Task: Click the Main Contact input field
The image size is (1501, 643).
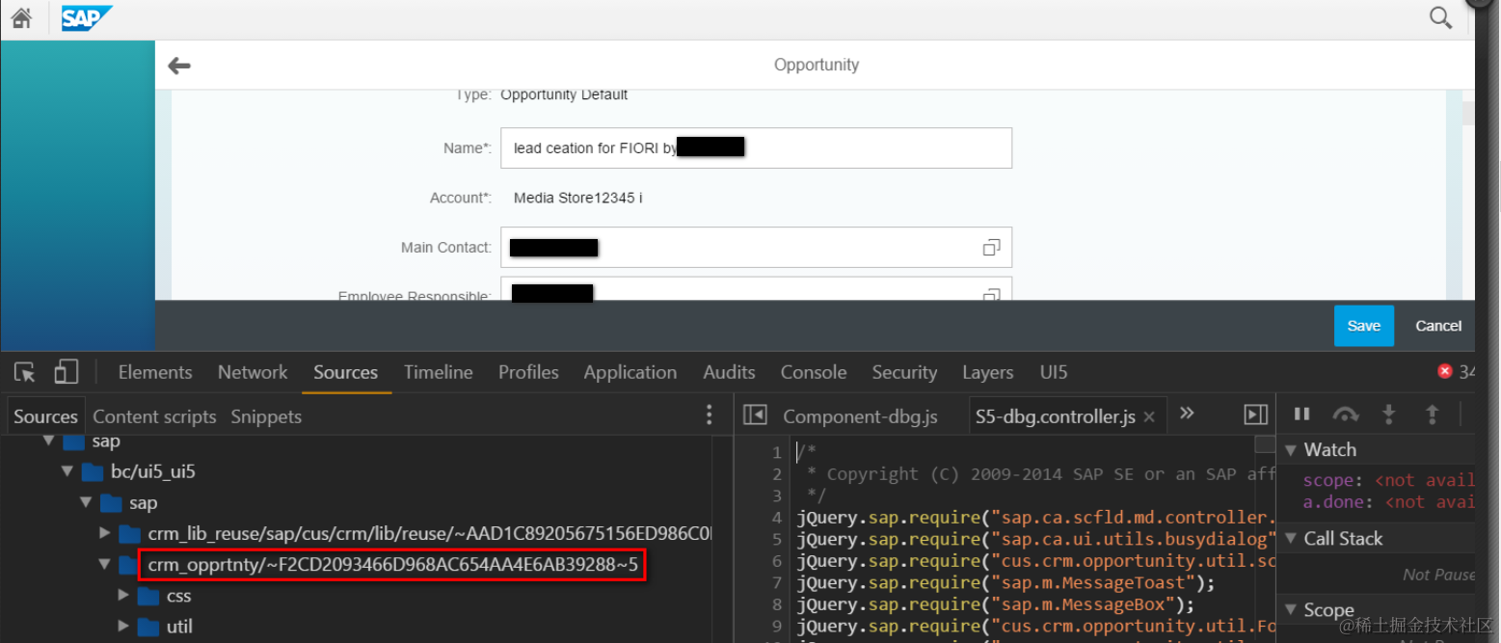Action: (756, 248)
